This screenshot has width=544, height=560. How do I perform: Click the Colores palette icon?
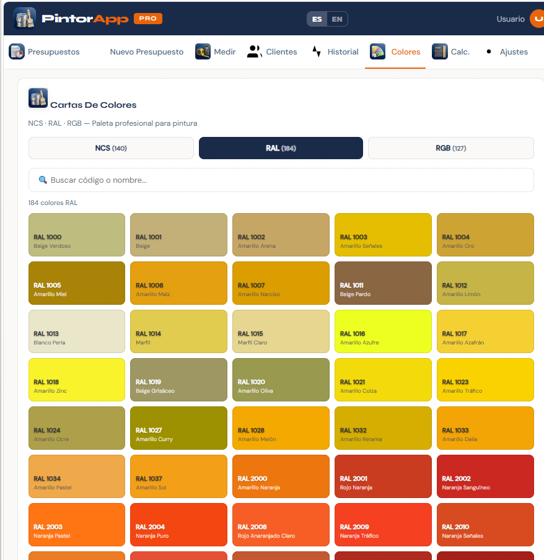click(x=377, y=51)
